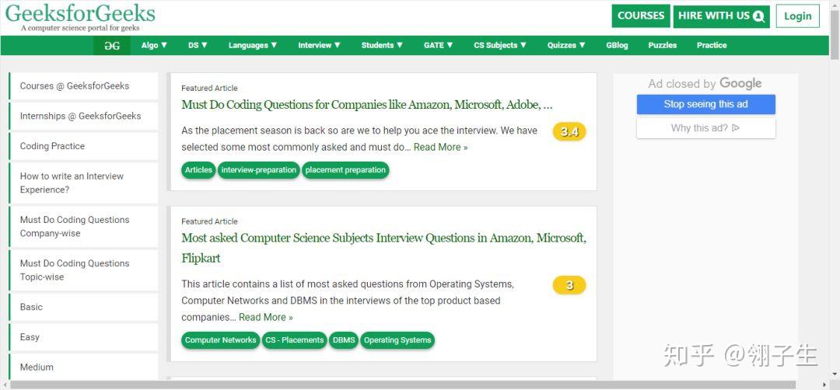Viewport: 840px width, 390px height.
Task: Click the Operating Systems tag
Action: (397, 340)
